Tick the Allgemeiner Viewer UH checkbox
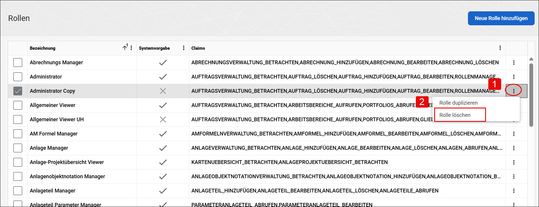The width and height of the screenshot is (539, 207). coord(18,119)
